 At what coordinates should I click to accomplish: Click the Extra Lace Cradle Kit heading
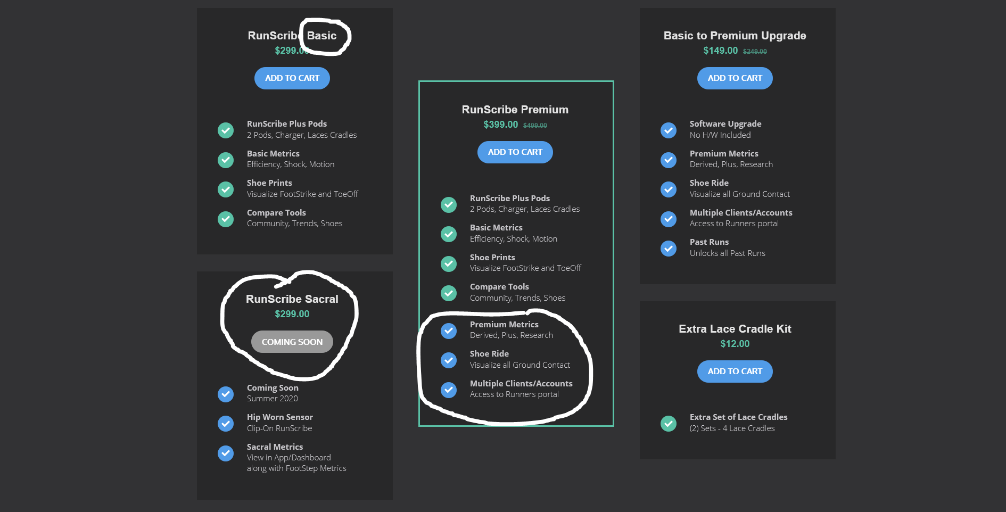point(735,329)
